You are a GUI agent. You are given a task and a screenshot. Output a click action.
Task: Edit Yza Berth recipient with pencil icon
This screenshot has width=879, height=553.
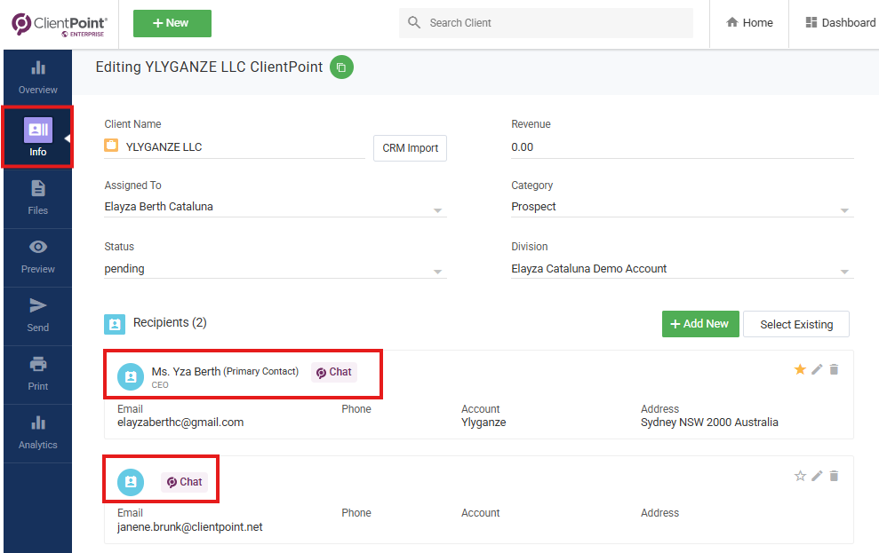[x=818, y=369]
